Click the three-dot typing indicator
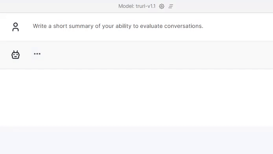273x154 pixels. [x=37, y=54]
